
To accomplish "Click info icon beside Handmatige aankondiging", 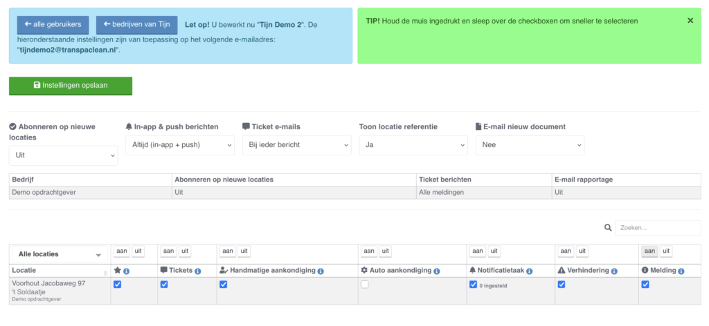I will (x=321, y=271).
